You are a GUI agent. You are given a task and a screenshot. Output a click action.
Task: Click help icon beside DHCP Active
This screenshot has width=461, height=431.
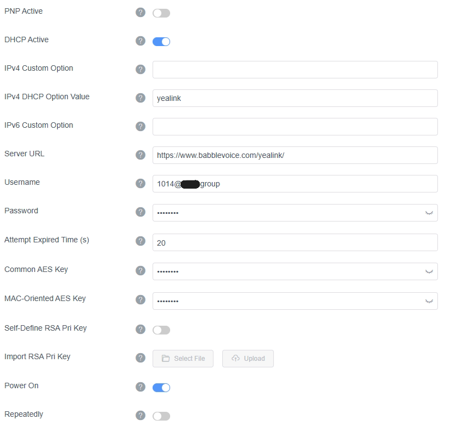(140, 41)
